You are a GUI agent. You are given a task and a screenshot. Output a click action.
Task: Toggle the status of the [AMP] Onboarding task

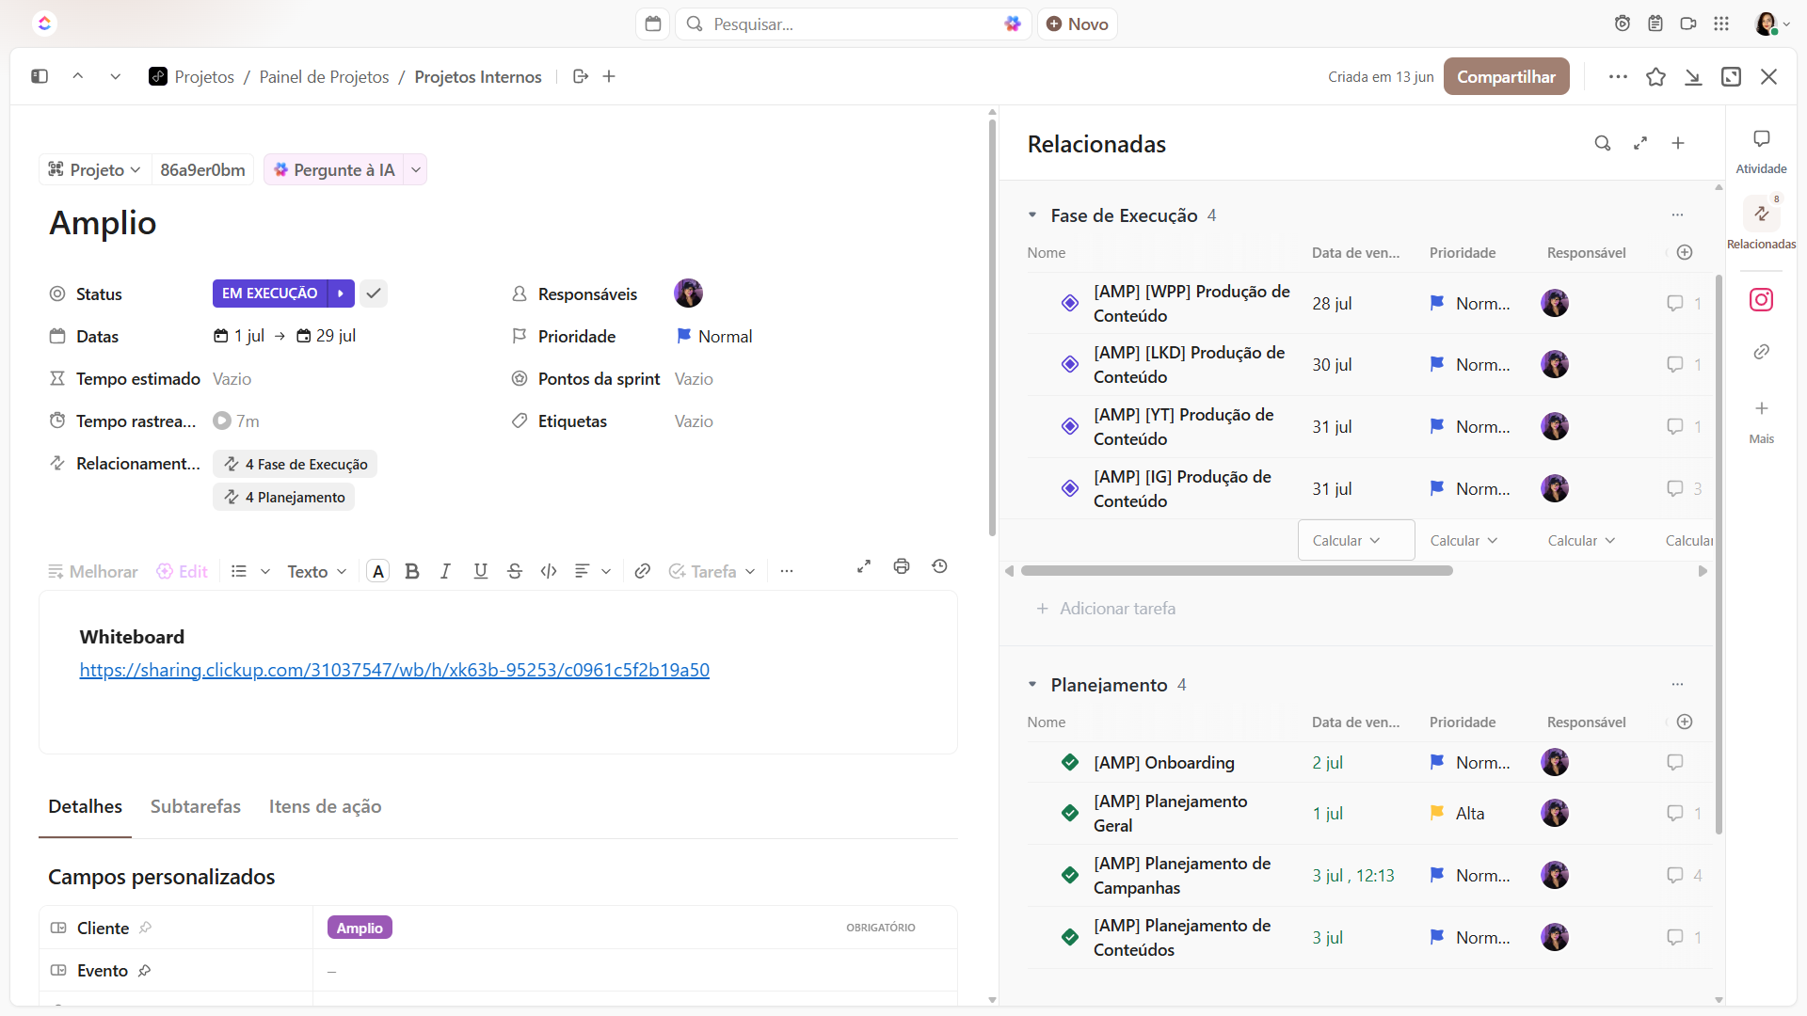click(x=1070, y=762)
